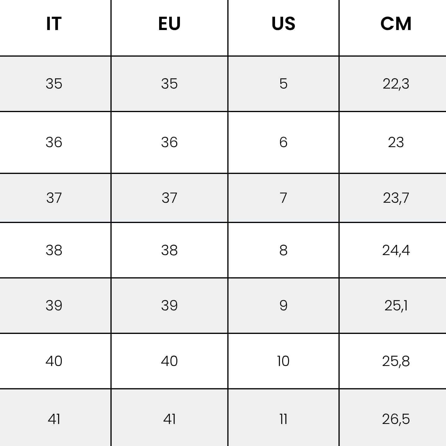Click the 24,4 centimeter cell

(x=393, y=250)
